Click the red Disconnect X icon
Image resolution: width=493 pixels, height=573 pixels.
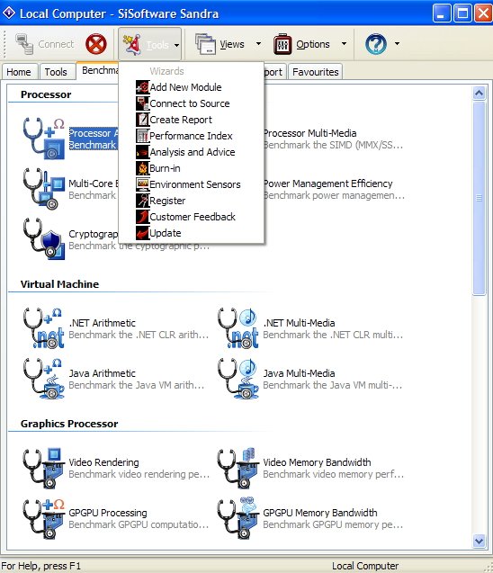pos(96,44)
